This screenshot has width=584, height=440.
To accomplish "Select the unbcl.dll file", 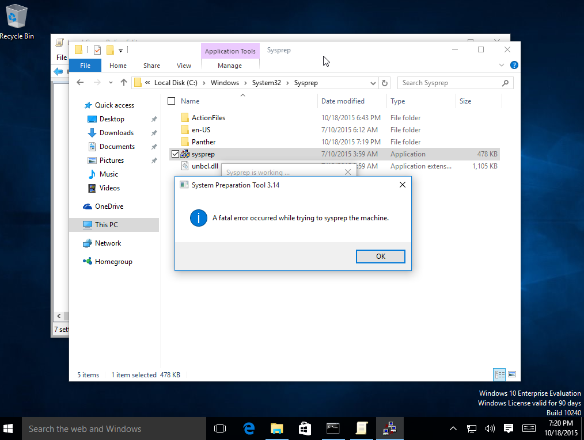I will coord(205,166).
